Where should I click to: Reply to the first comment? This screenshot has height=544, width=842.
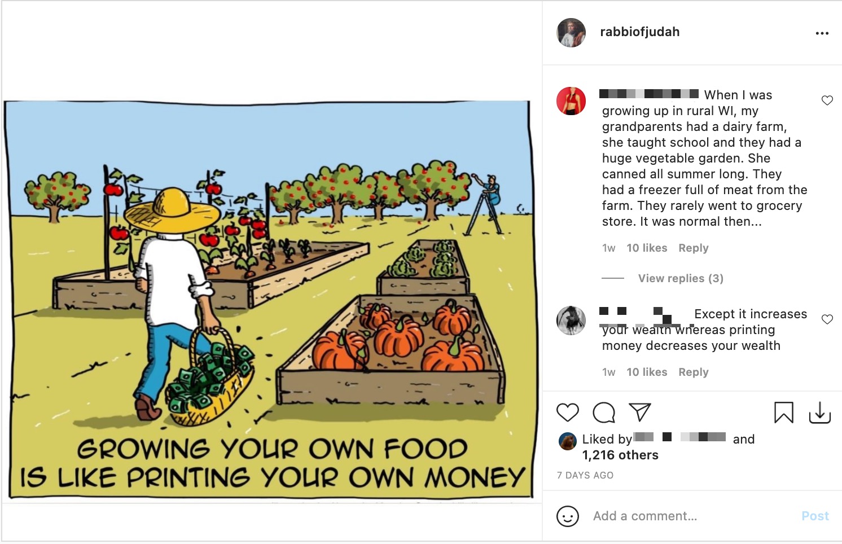tap(694, 248)
